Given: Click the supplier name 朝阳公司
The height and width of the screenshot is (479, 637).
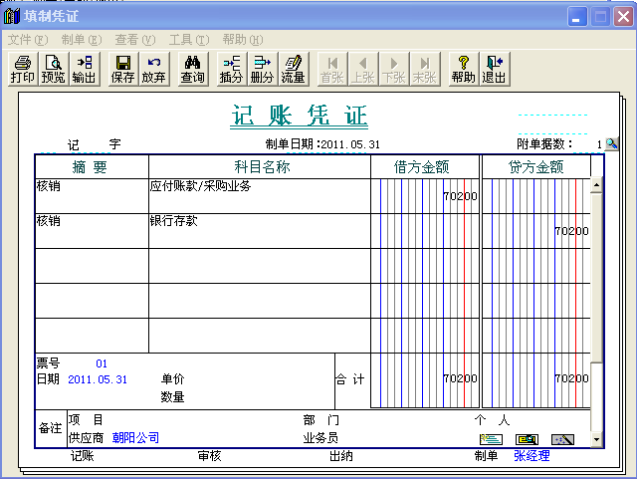Looking at the screenshot, I should 135,438.
